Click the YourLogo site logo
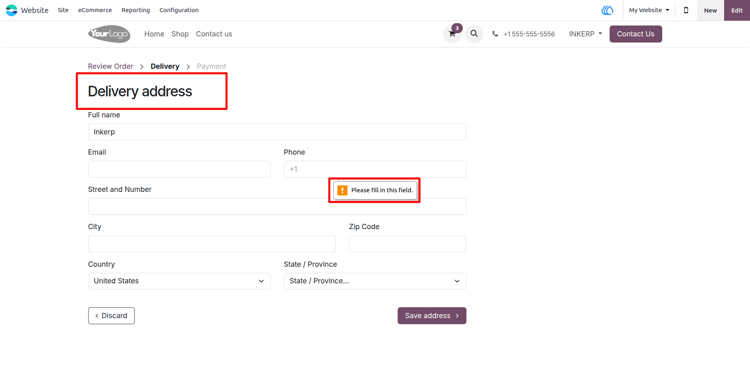The height and width of the screenshot is (391, 750). tap(109, 34)
